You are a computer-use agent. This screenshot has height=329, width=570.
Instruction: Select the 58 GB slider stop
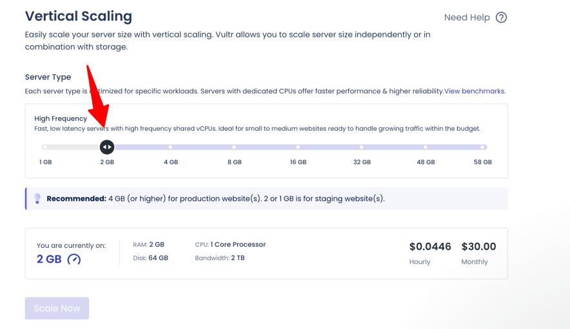[482, 147]
